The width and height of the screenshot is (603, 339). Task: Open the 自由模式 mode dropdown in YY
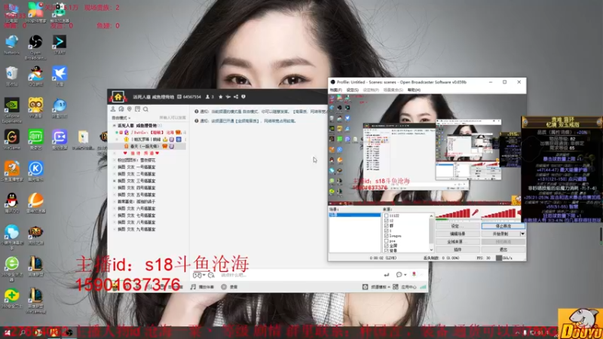(121, 118)
